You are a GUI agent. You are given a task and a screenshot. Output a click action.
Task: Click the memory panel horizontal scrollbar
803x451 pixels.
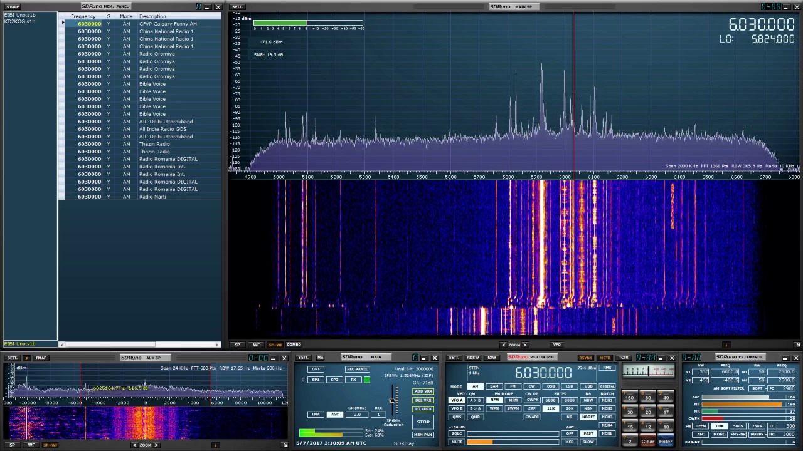pos(139,345)
